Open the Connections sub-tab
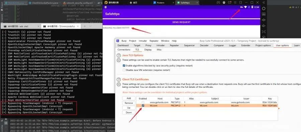This screenshot has height=132, width=301. click(124, 50)
